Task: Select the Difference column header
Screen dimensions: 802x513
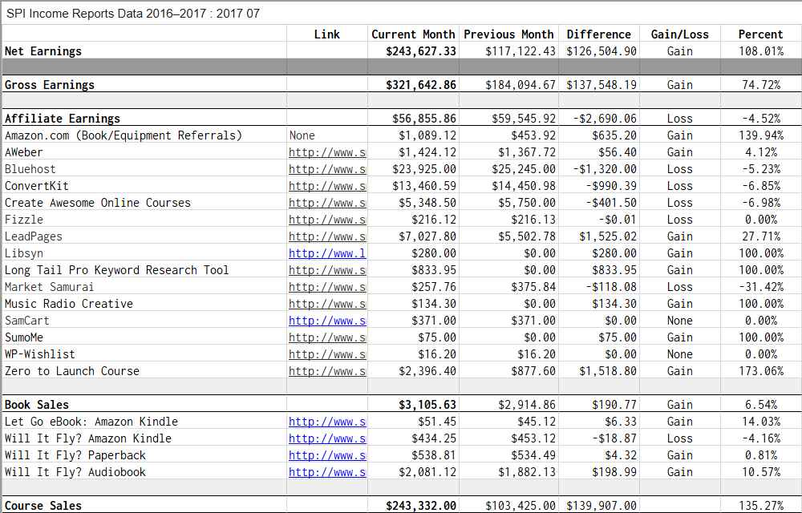Action: point(599,34)
